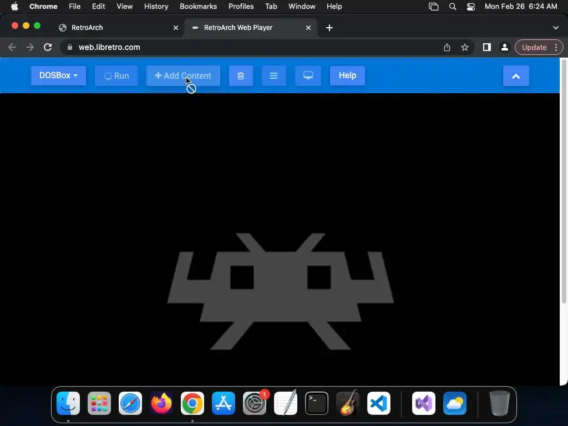The width and height of the screenshot is (568, 426).
Task: Open the Edit menu
Action: click(x=98, y=6)
